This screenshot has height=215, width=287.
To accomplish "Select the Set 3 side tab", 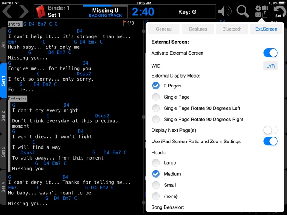I will [3, 152].
